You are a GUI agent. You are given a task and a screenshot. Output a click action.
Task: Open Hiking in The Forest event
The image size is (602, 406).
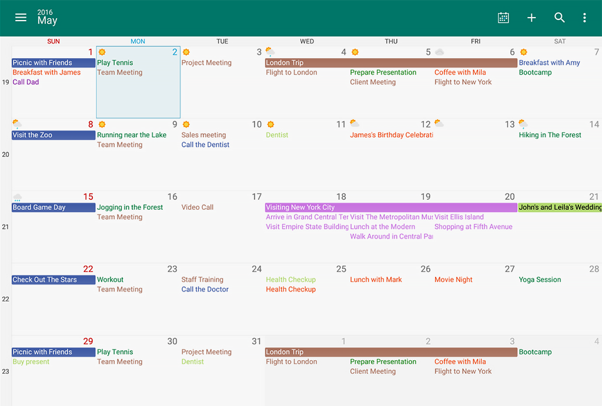point(550,135)
